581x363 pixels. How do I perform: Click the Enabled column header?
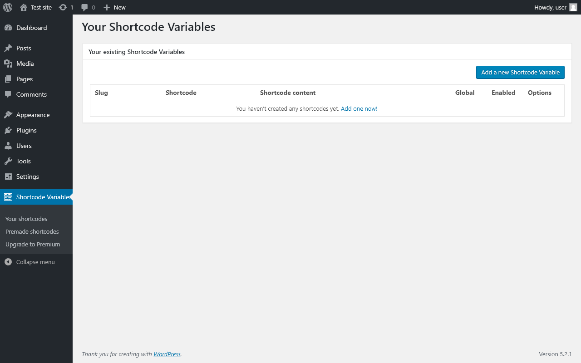(503, 93)
